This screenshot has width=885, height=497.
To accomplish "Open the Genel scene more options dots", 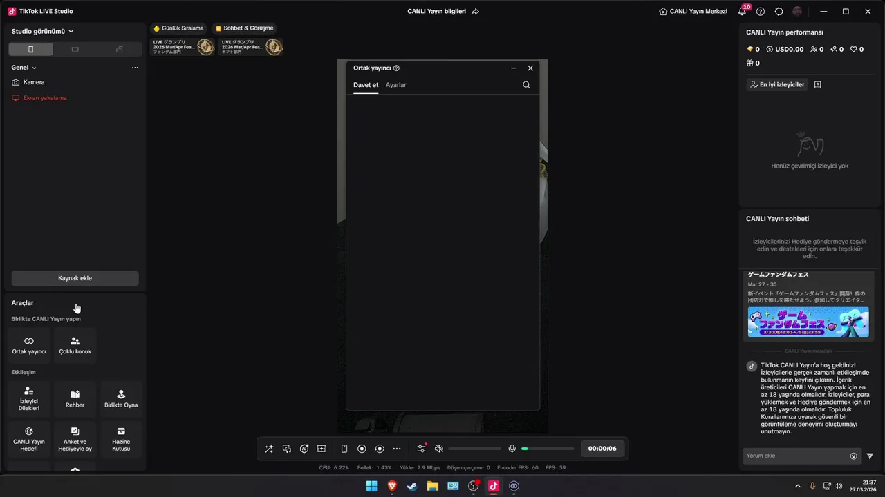I will click(x=135, y=68).
